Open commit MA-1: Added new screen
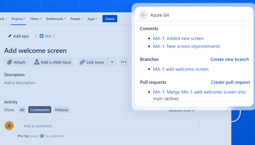Screen dimensions: 255x145 [178, 38]
